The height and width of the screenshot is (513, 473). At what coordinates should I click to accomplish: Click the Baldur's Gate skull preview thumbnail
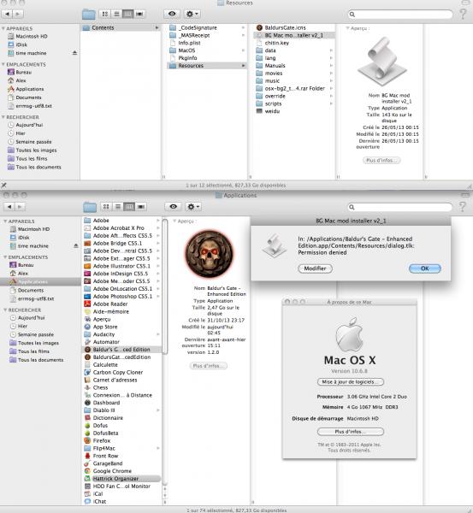(210, 254)
